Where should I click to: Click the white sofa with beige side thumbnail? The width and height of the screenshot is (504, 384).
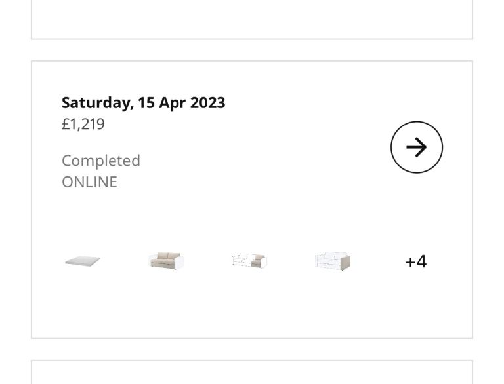coord(333,261)
